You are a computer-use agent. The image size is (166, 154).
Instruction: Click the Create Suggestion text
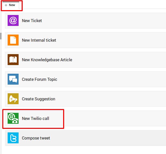tap(38, 99)
